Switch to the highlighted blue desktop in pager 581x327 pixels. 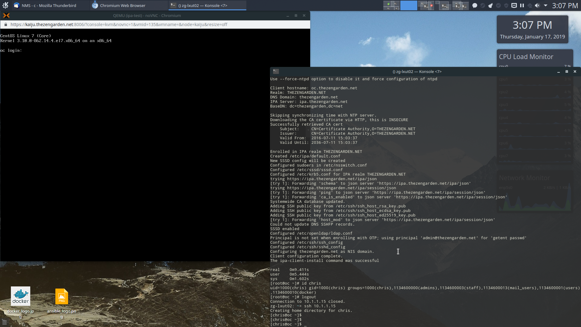tap(409, 5)
